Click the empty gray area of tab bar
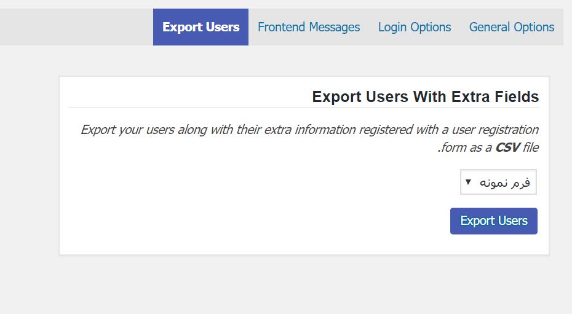The height and width of the screenshot is (314, 572). 77,27
